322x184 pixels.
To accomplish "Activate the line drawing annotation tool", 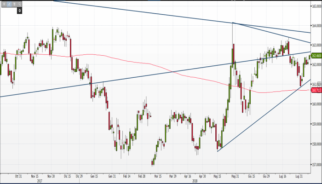I will coord(9,4).
